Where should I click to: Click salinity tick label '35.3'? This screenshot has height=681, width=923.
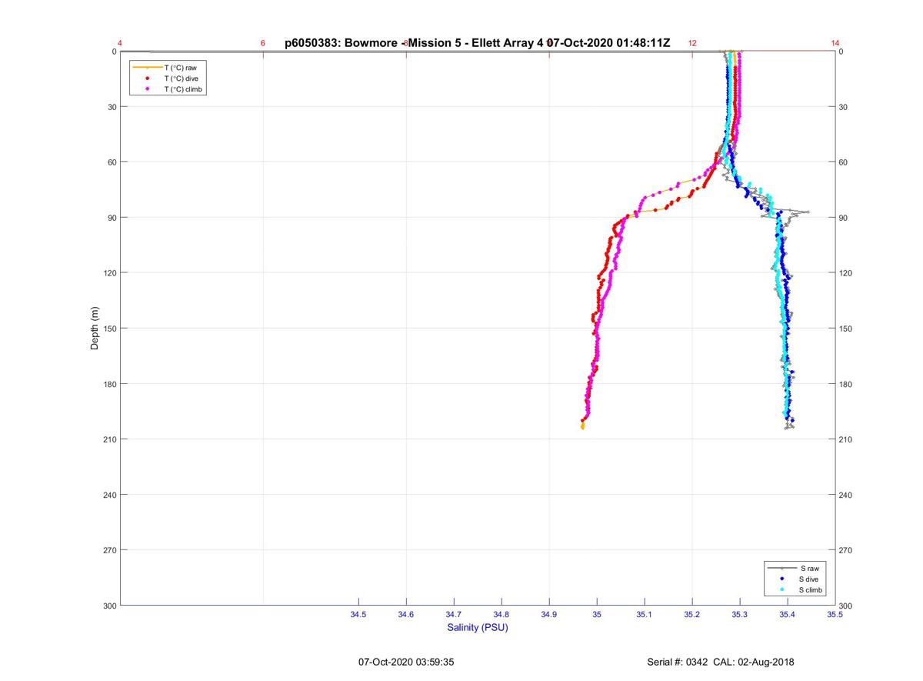pyautogui.click(x=740, y=615)
